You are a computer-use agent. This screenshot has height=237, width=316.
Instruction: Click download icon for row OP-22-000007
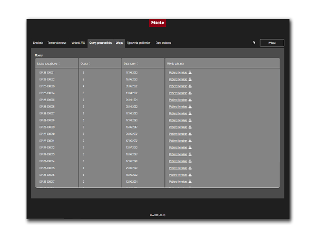pyautogui.click(x=190, y=113)
